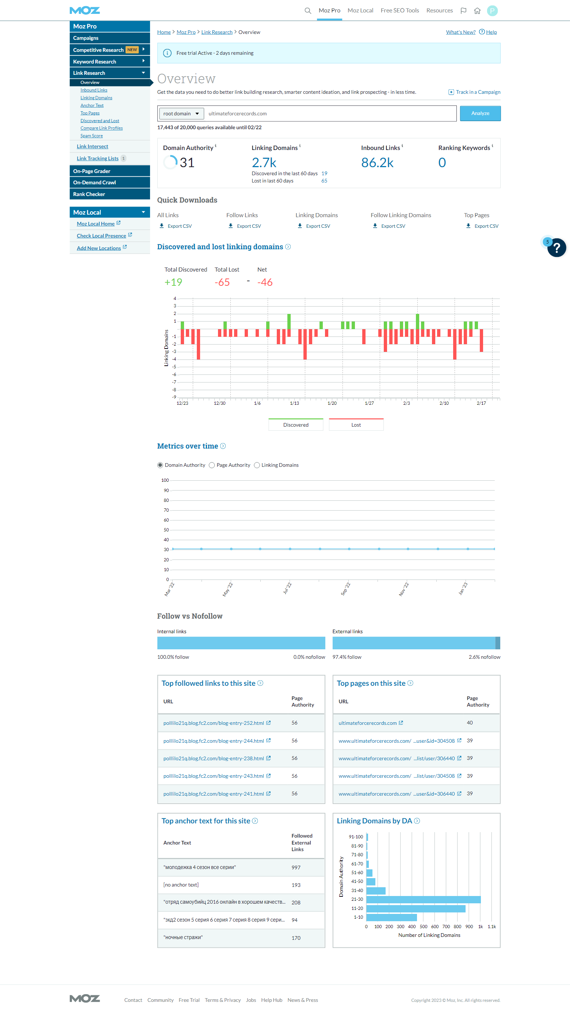The height and width of the screenshot is (1019, 570).
Task: Click the info icon beside Discovered and lost linking domains
Action: tap(288, 247)
